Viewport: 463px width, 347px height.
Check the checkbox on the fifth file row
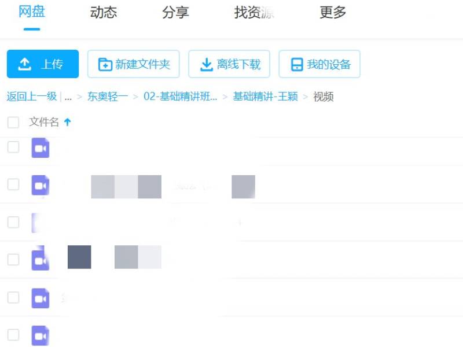coord(13,298)
